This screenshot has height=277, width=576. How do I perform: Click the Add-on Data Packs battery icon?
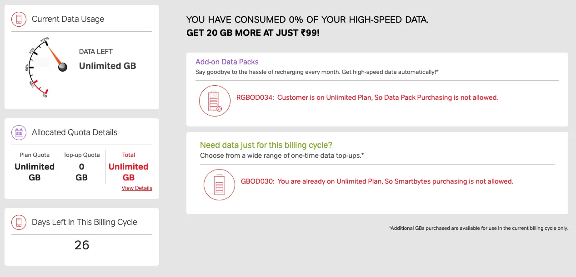(215, 101)
